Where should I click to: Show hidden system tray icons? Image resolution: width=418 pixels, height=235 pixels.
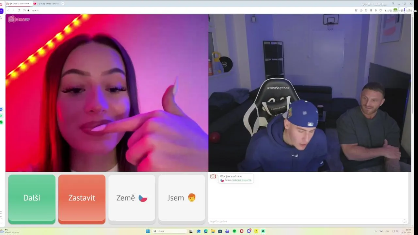[376, 231]
